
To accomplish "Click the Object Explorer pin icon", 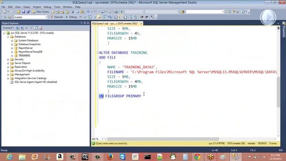I will pos(84,23).
